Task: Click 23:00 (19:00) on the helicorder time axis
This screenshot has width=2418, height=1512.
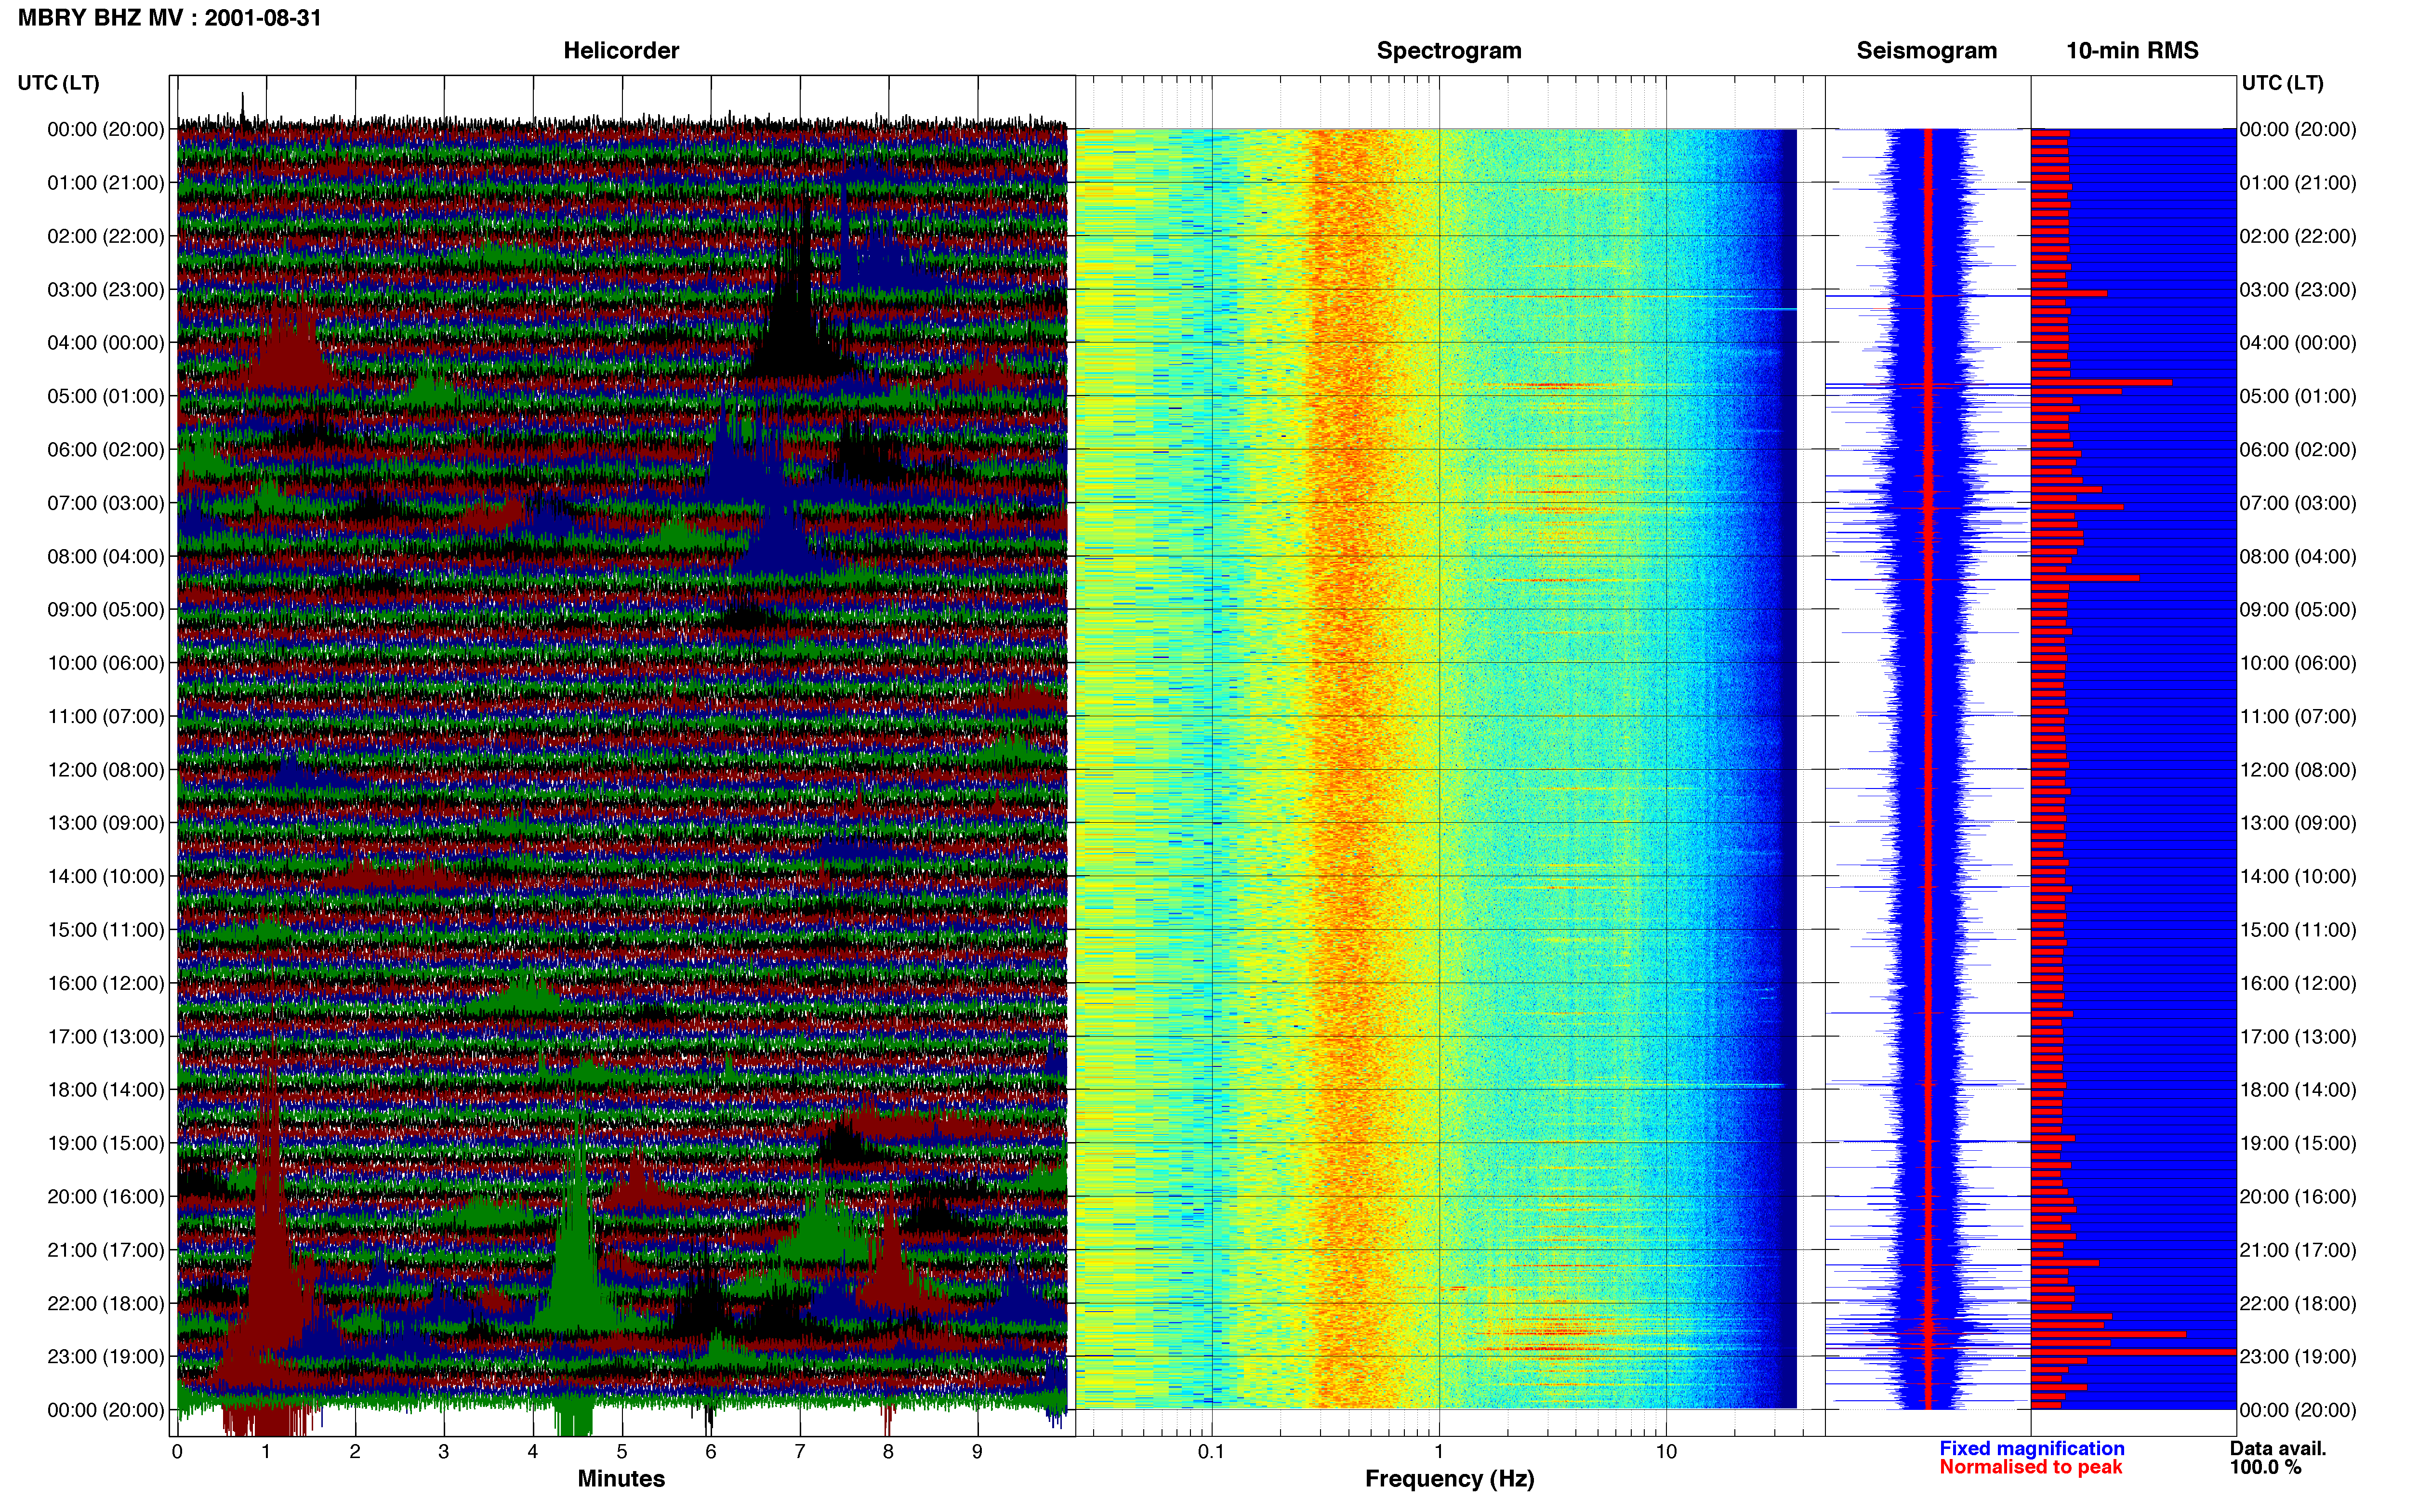Action: click(x=106, y=1357)
